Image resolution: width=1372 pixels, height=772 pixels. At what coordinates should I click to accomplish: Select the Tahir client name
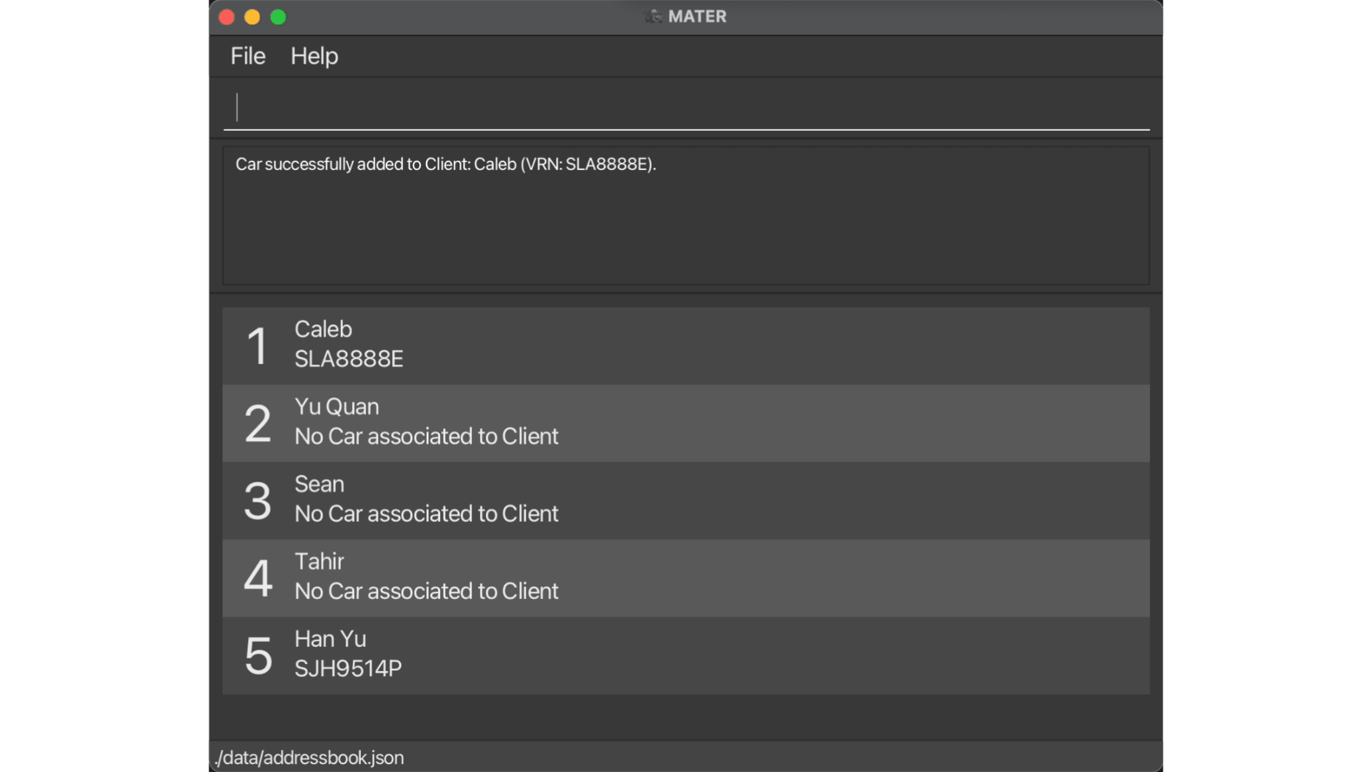click(x=319, y=562)
